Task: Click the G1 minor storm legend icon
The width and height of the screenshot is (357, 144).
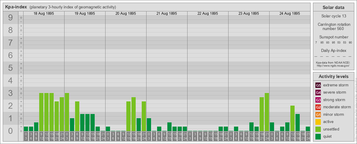Action: coord(318,115)
